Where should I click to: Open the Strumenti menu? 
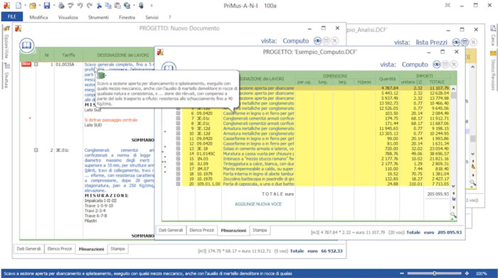click(98, 18)
